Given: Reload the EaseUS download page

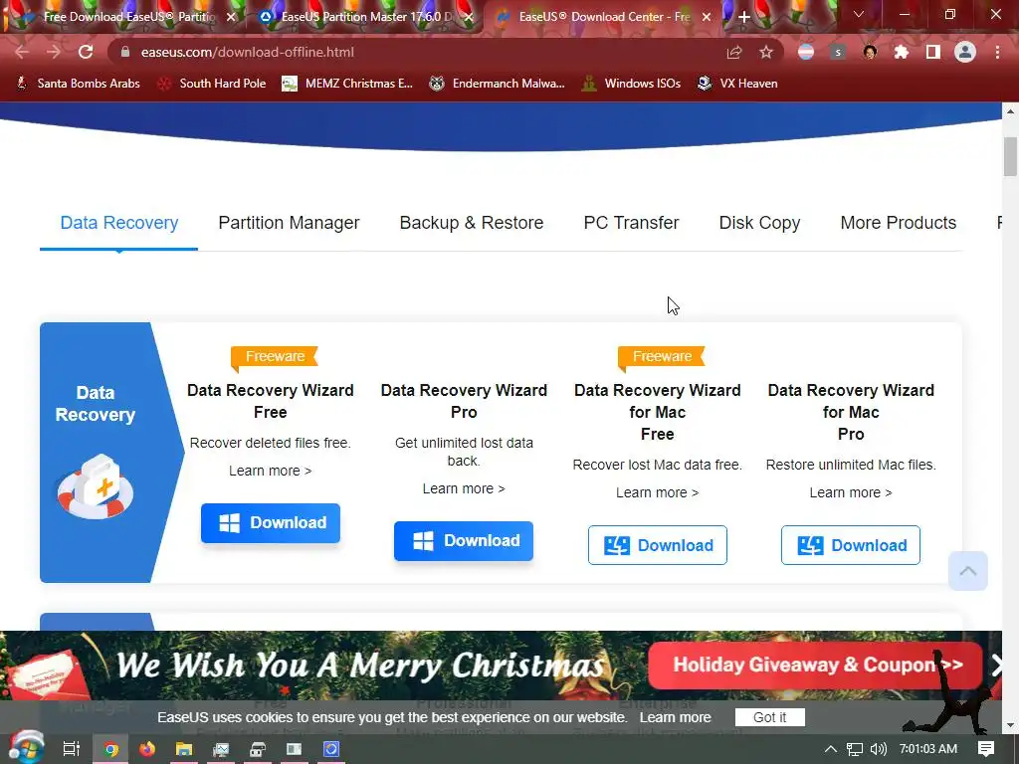Looking at the screenshot, I should [86, 52].
